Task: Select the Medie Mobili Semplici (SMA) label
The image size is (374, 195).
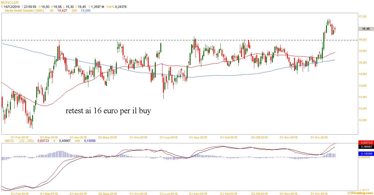Action: coord(25,10)
